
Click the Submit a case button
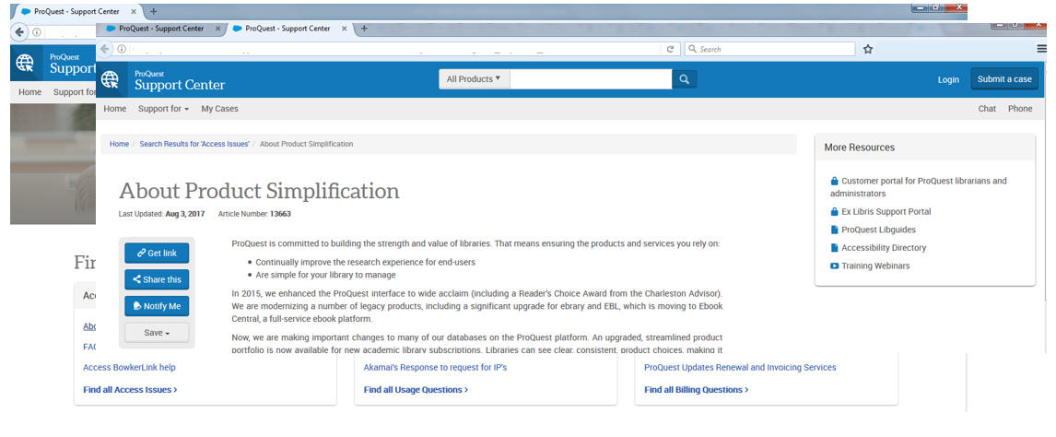click(1004, 78)
